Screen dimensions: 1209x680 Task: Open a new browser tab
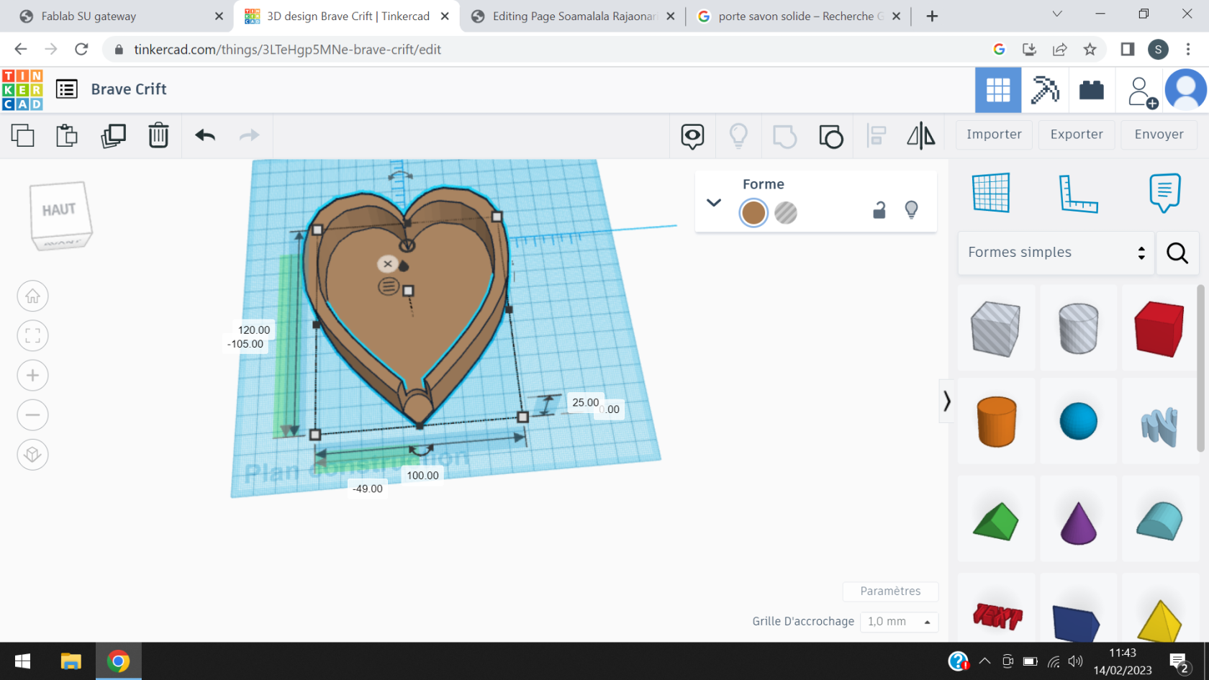(x=932, y=16)
